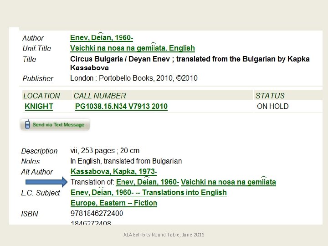Click the ON HOLD status text

pyautogui.click(x=272, y=107)
